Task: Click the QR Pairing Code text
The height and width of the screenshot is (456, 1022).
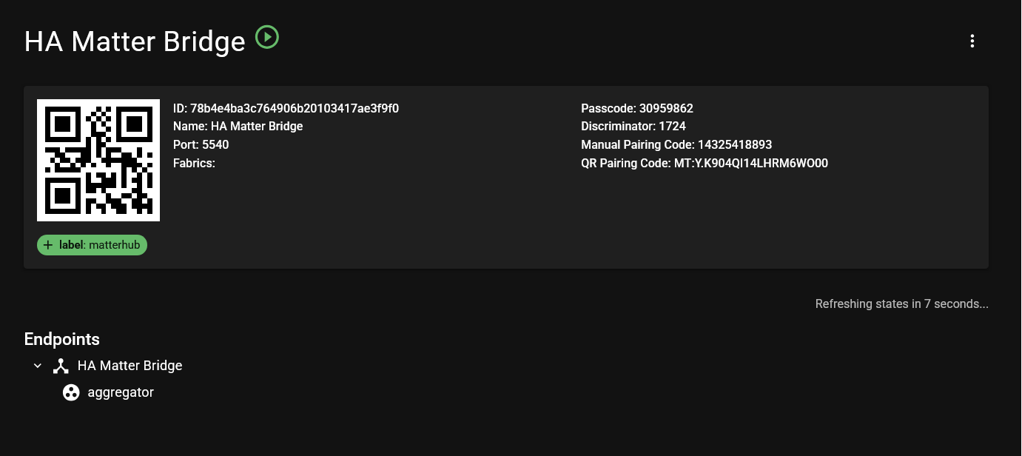Action: point(704,164)
